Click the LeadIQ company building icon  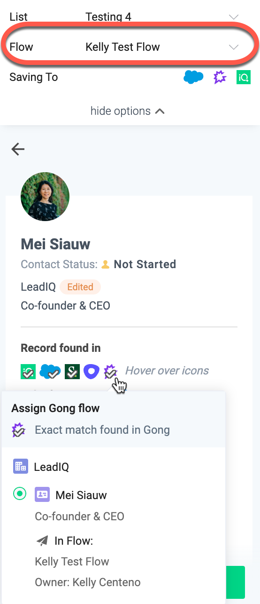point(21,467)
